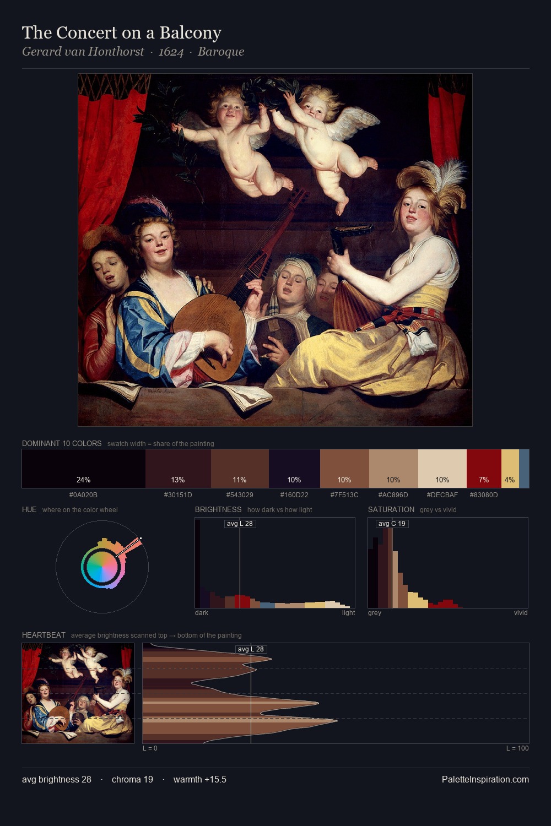The image size is (551, 826).
Task: Click the BRIGHTNESS section heading
Action: [218, 509]
